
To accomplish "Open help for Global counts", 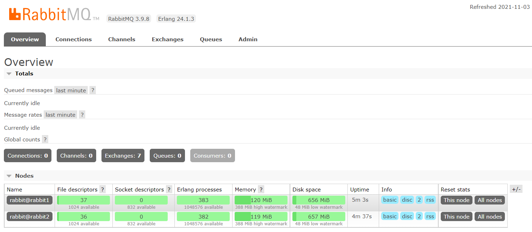I will pyautogui.click(x=45, y=139).
